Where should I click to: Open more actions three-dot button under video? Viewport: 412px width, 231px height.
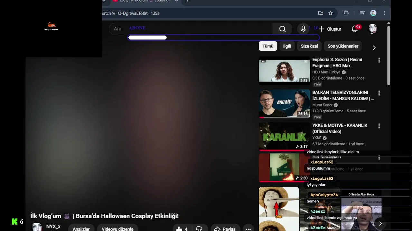(x=248, y=229)
